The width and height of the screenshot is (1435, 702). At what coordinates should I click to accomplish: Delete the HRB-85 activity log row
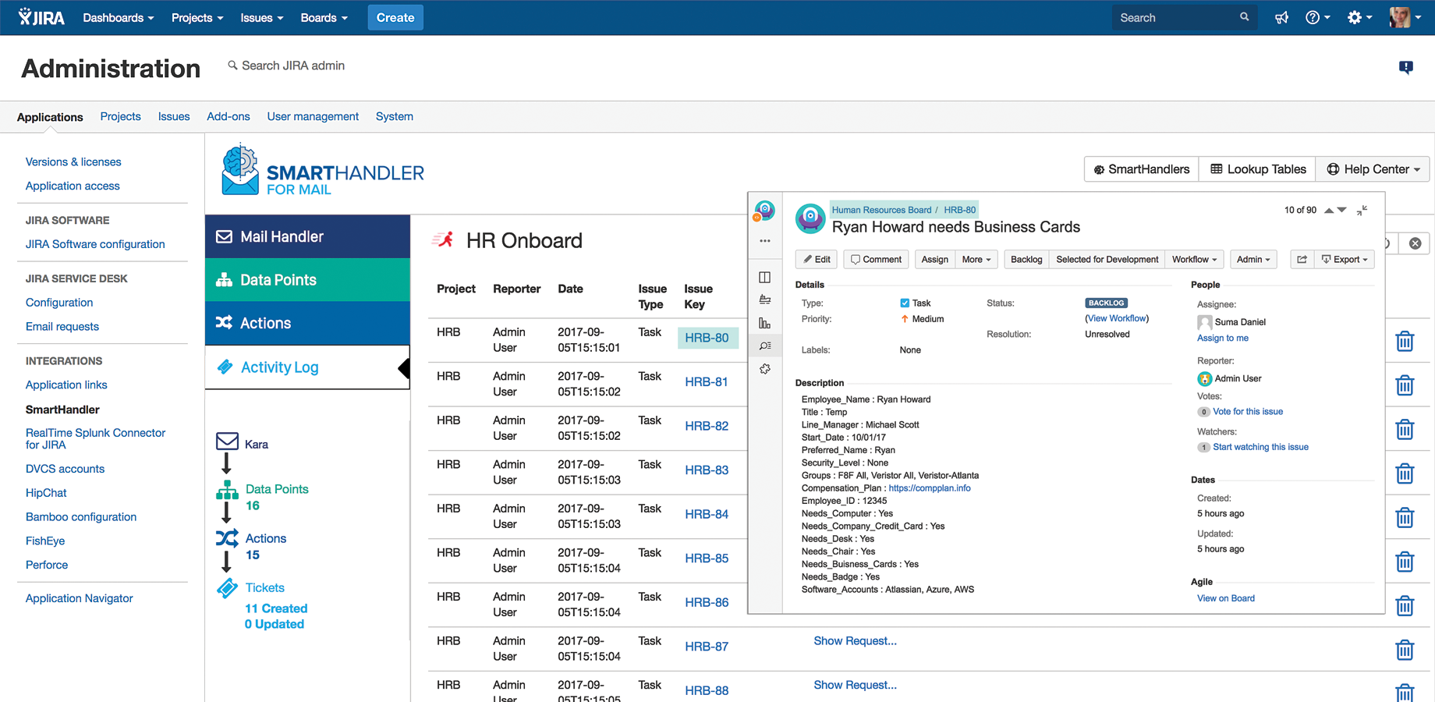point(1405,562)
